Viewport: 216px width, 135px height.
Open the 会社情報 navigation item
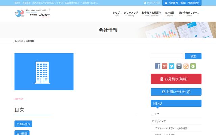[x=169, y=14]
